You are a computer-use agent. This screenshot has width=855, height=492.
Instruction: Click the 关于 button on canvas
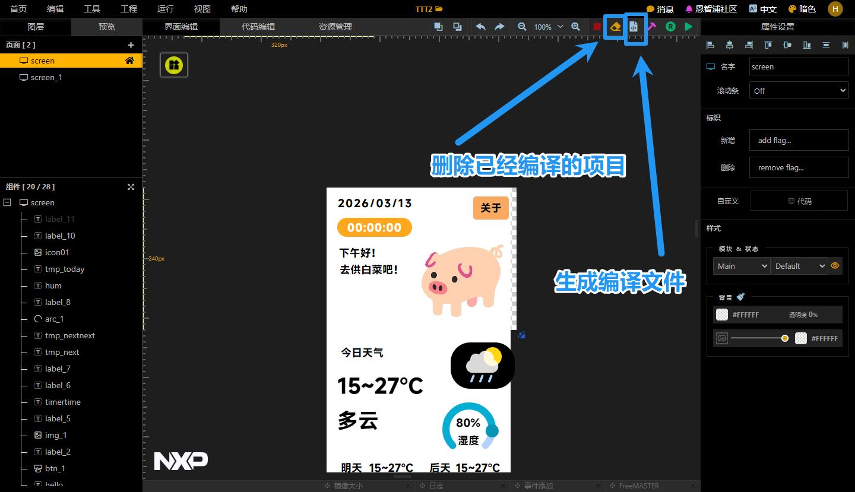coord(491,208)
